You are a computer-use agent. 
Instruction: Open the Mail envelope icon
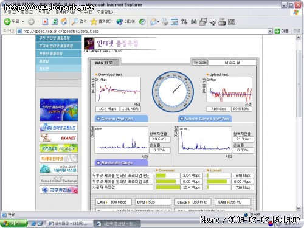[154, 21]
